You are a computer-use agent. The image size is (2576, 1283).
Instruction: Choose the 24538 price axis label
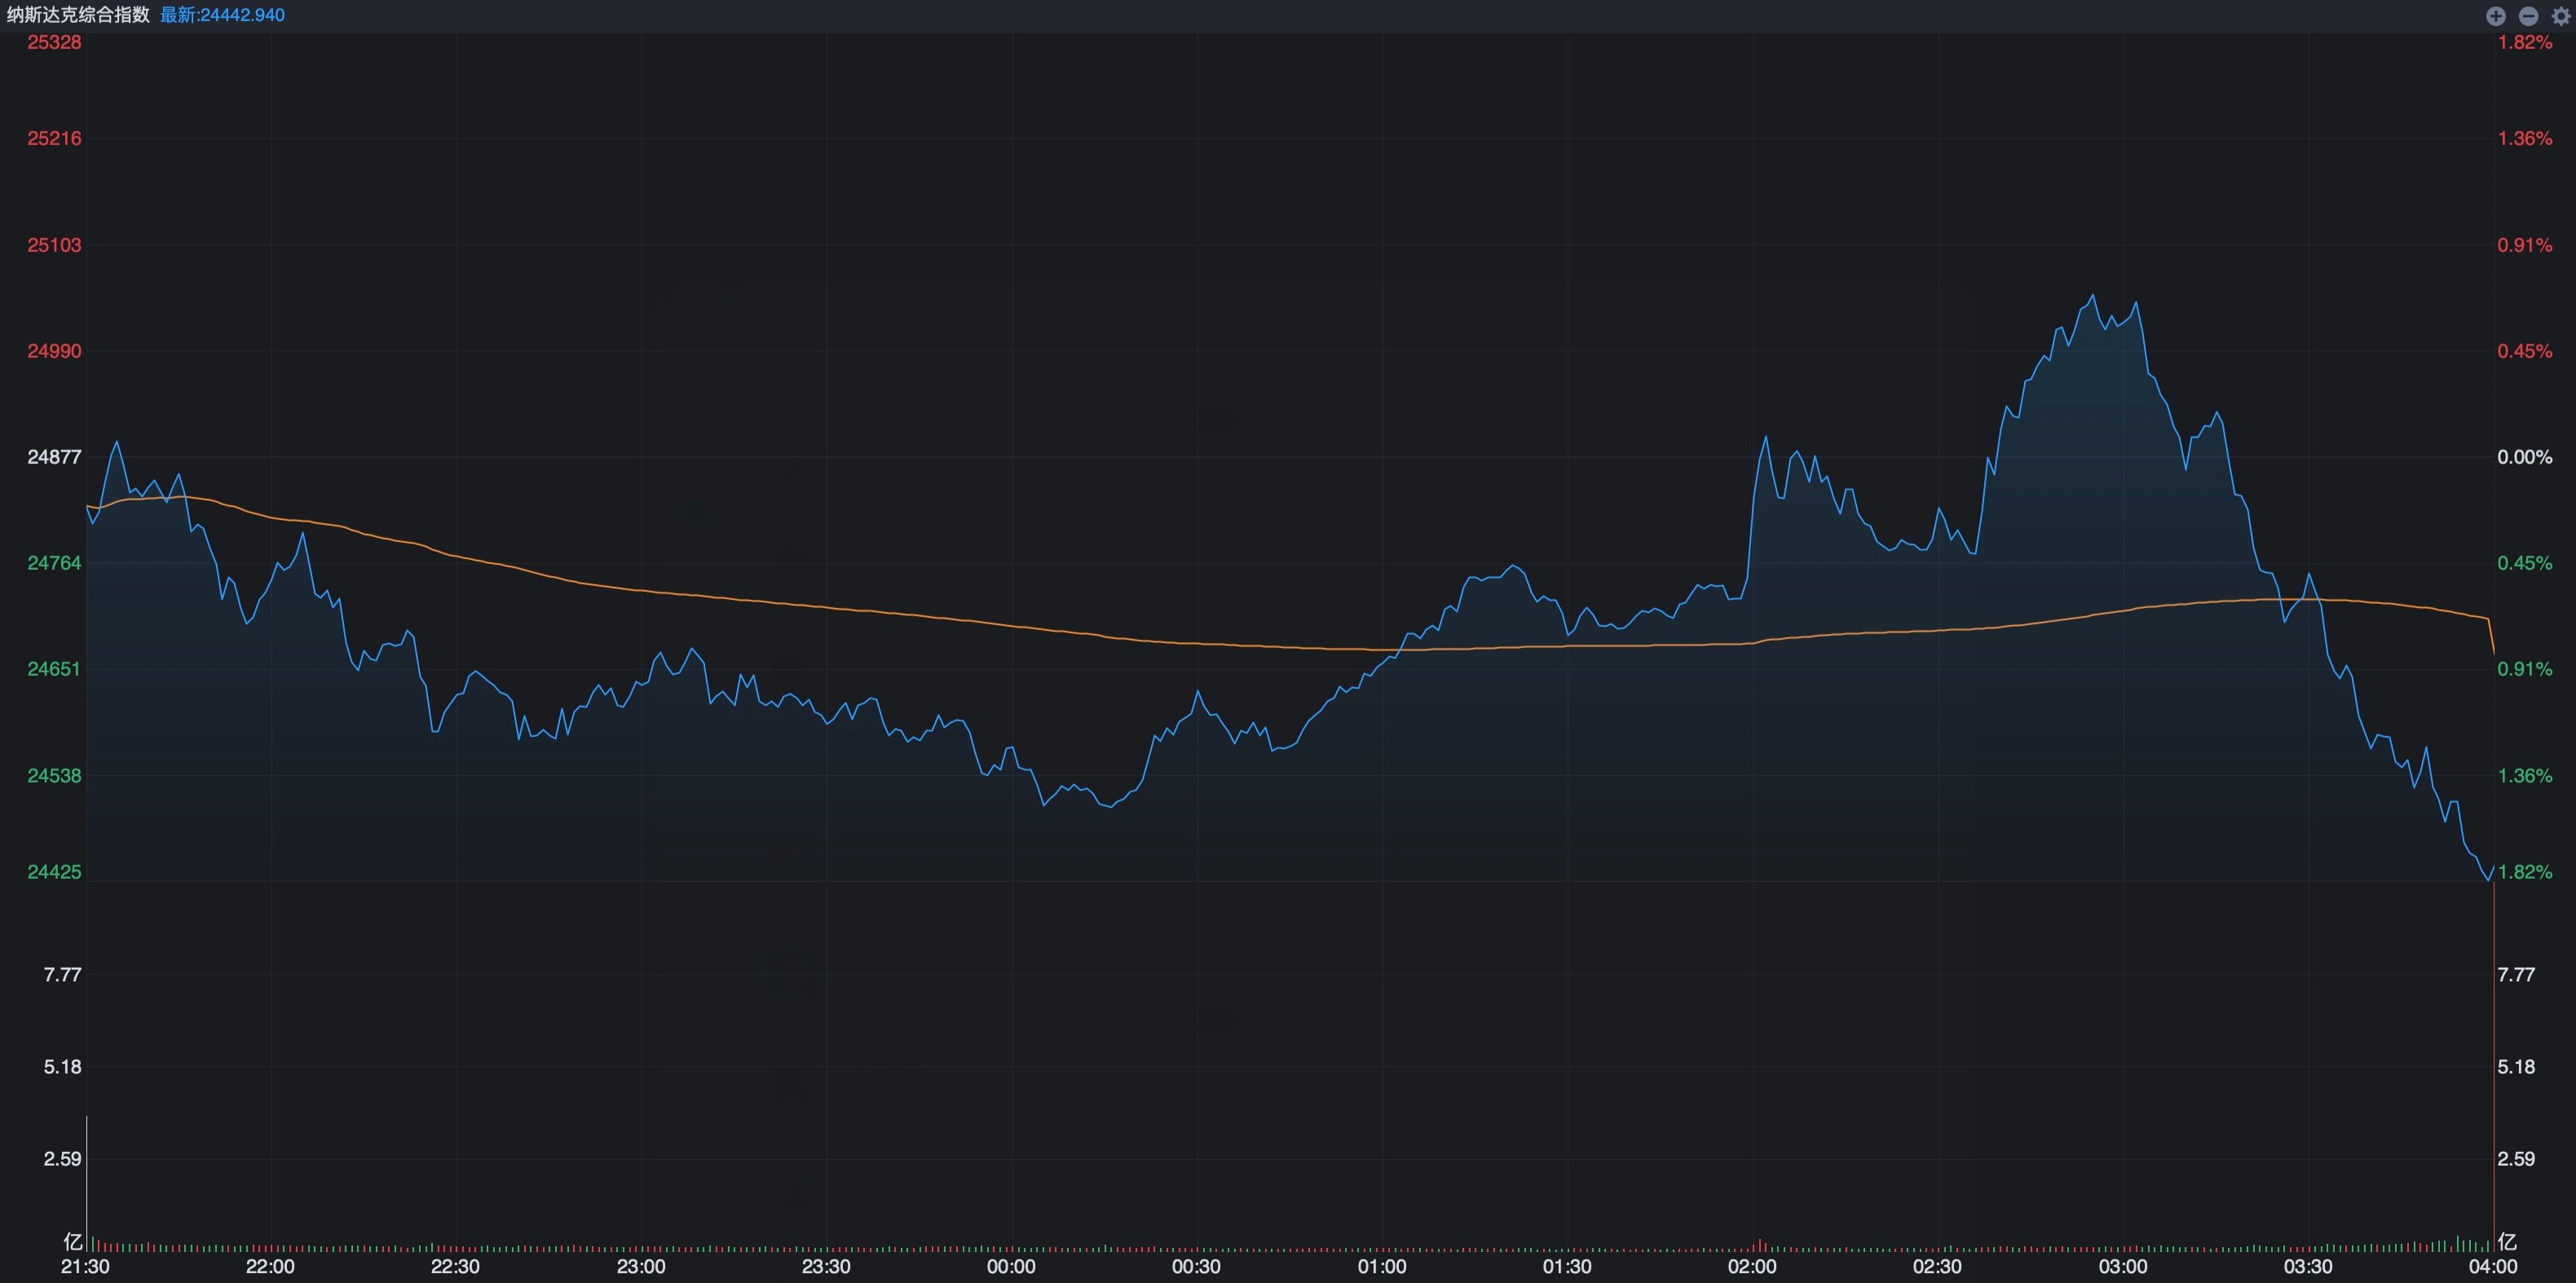tap(54, 776)
